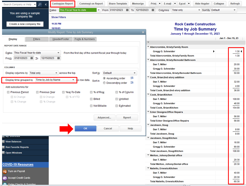Click the Collapse button
Screen dimensions: 246x186
tap(219, 4)
